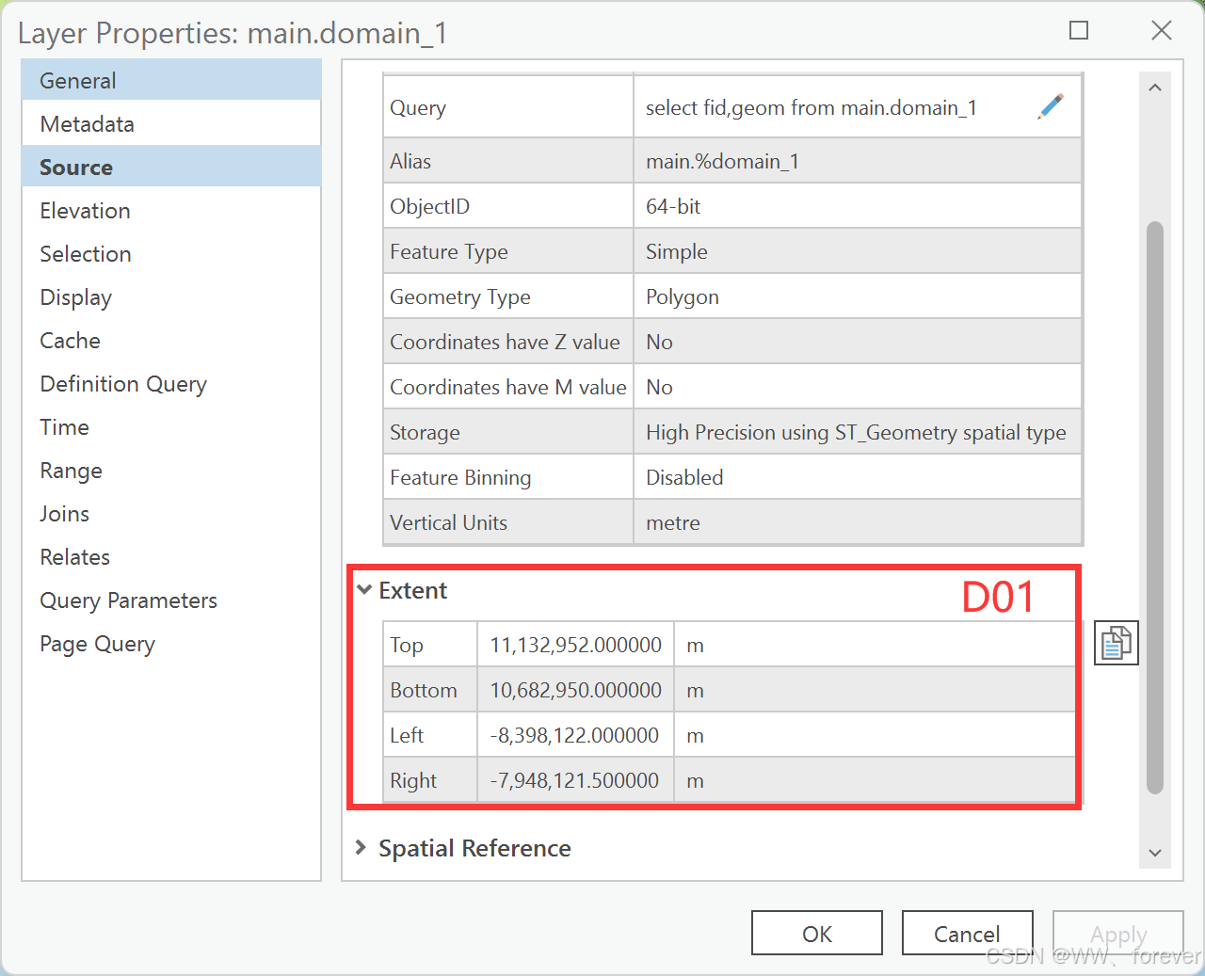This screenshot has width=1205, height=976.
Task: Open the Cache tab
Action: [x=171, y=340]
